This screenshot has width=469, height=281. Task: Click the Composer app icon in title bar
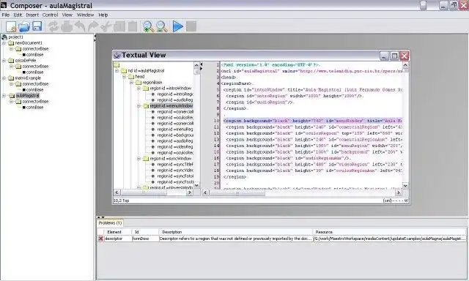[x=4, y=5]
